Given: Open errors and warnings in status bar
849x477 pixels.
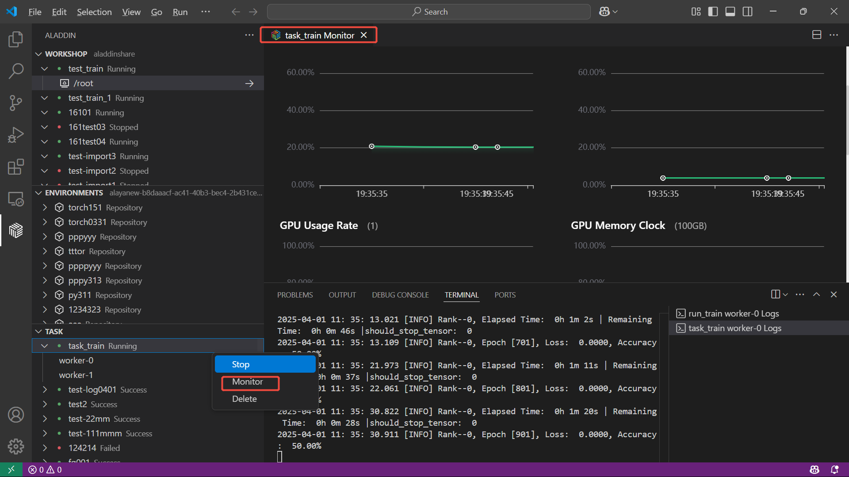Looking at the screenshot, I should tap(45, 469).
